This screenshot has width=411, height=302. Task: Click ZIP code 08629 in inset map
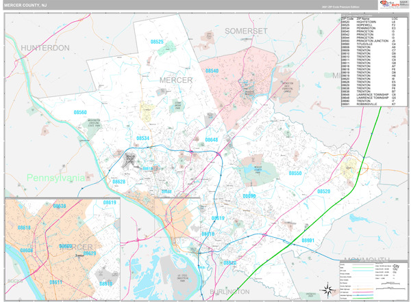pos(90,253)
